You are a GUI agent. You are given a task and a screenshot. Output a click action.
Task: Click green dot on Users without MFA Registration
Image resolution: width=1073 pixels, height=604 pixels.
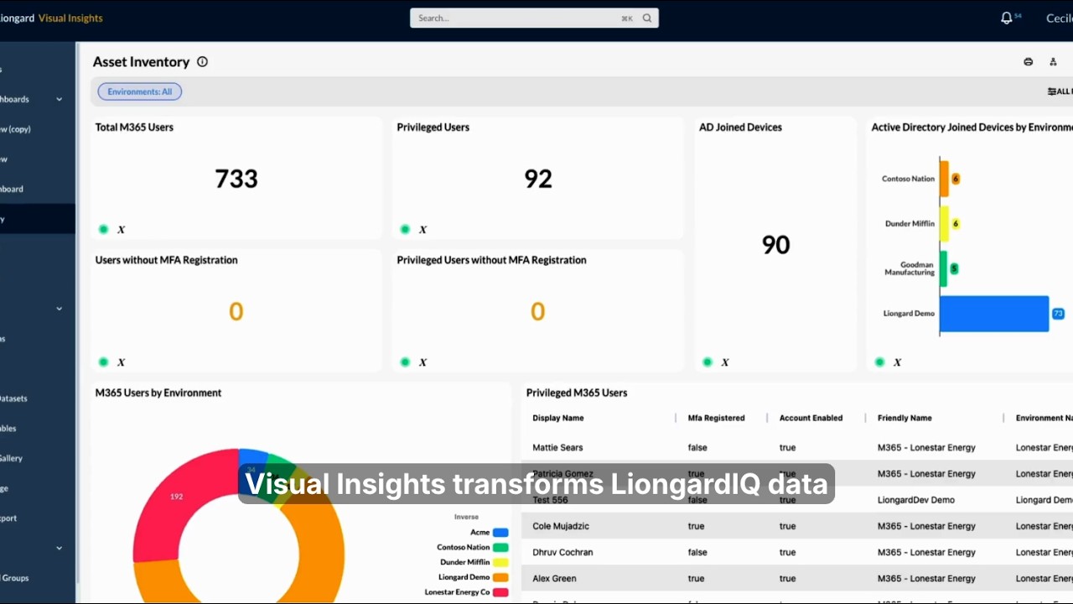point(104,362)
